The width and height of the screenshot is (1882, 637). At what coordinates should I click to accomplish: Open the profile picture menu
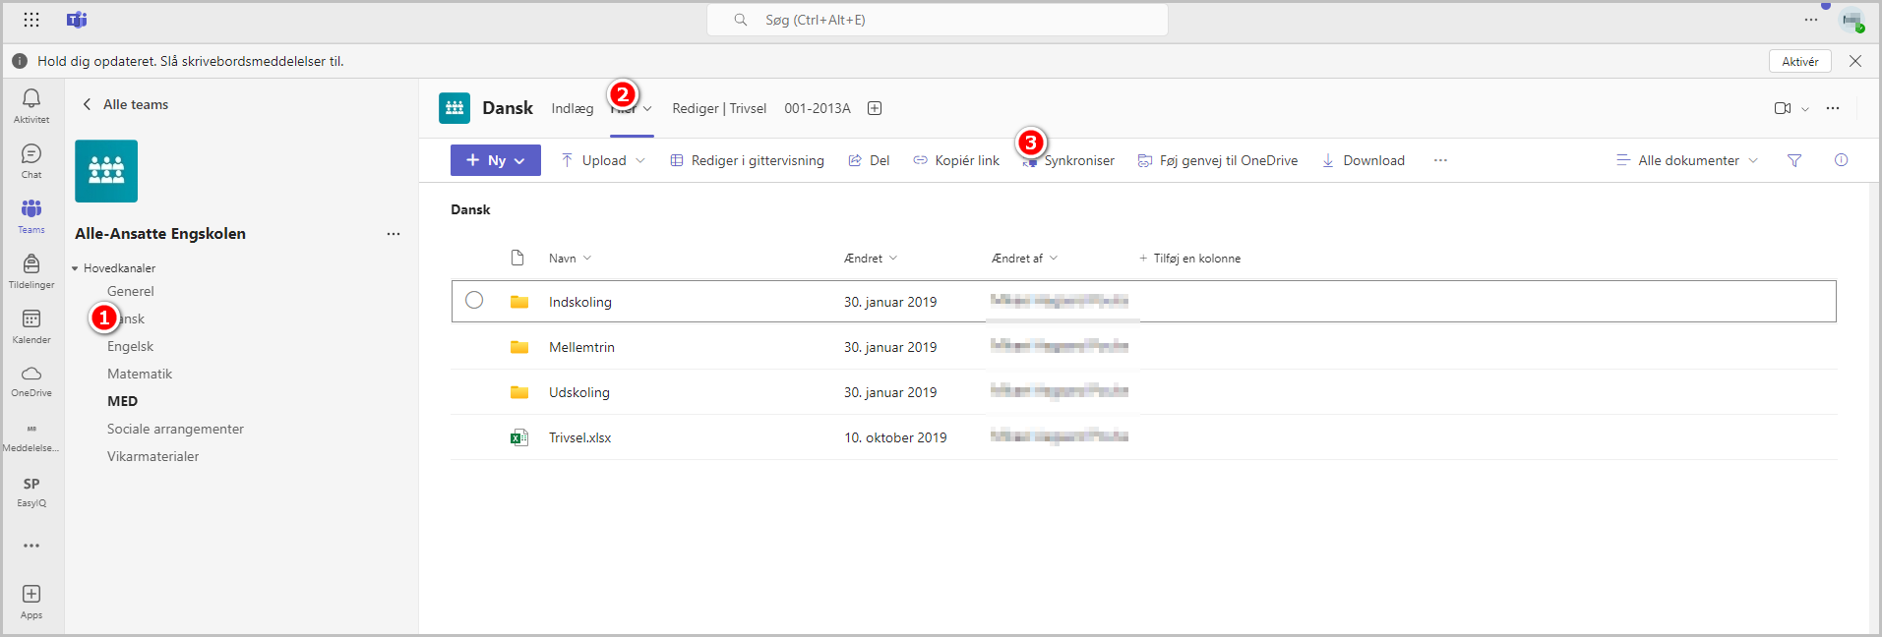1852,21
